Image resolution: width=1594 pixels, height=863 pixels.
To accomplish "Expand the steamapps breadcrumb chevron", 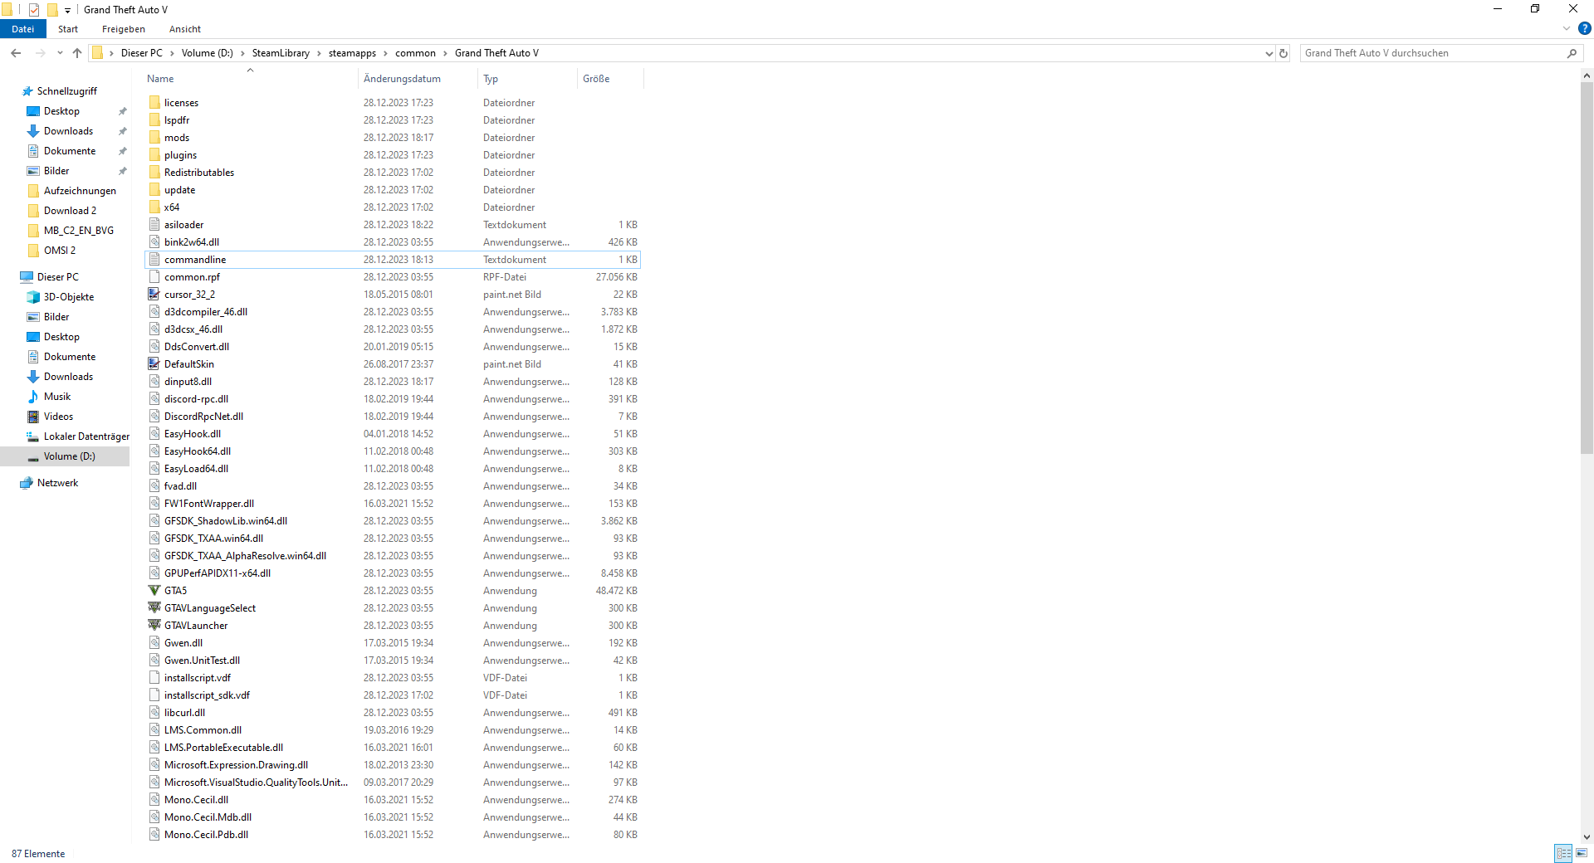I will (x=385, y=53).
